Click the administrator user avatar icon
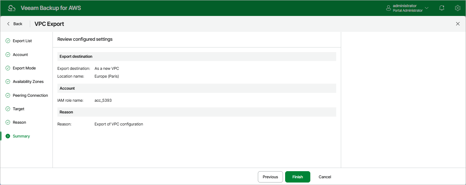The width and height of the screenshot is (466, 185). point(388,8)
